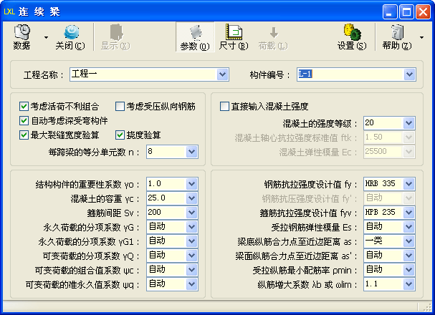Screen dimensions: 435x315
Task: Click the disabled Ec dropdown showing 25500
Action: 389,152
